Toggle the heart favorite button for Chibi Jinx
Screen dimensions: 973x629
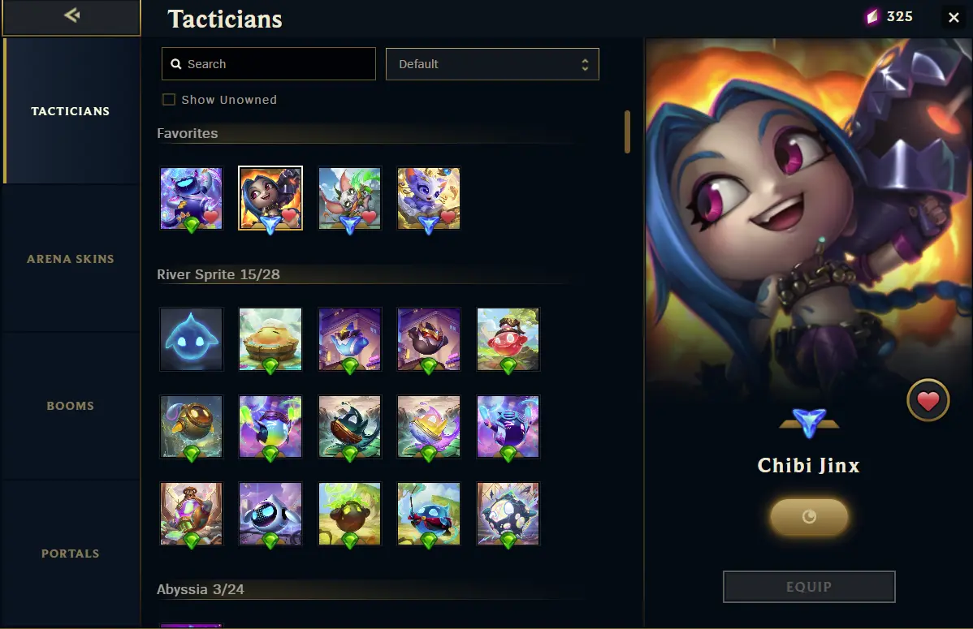928,401
